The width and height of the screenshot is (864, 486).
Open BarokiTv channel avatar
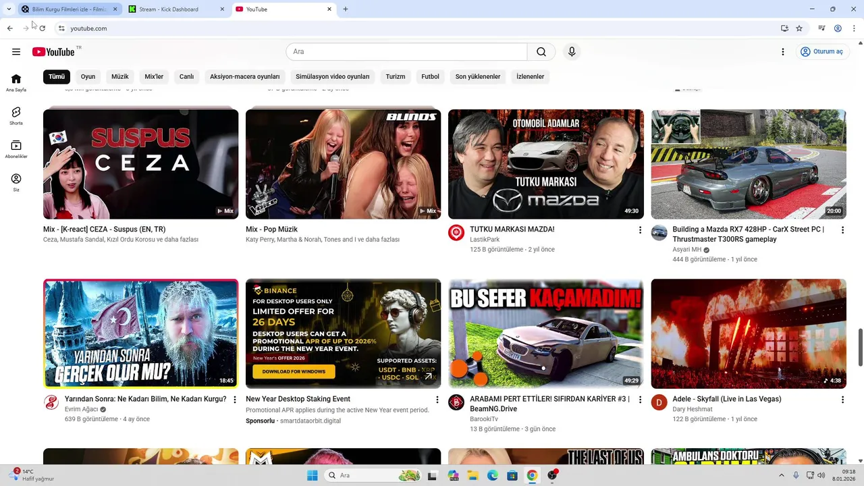(456, 403)
